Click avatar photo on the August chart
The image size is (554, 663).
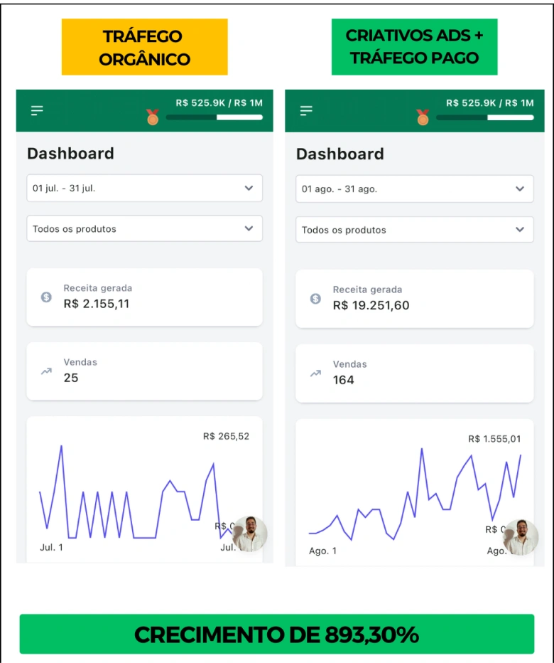pyautogui.click(x=521, y=537)
